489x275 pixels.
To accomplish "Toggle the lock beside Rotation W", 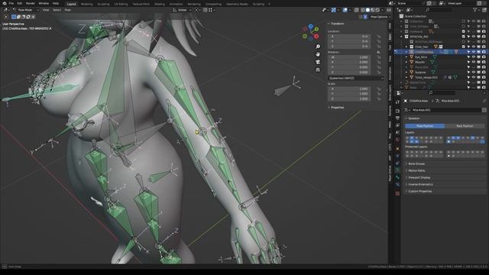I will [379, 57].
